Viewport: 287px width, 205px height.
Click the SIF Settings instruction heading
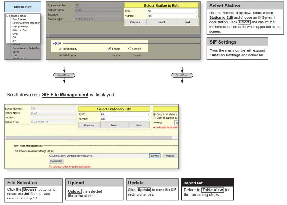click(223, 42)
